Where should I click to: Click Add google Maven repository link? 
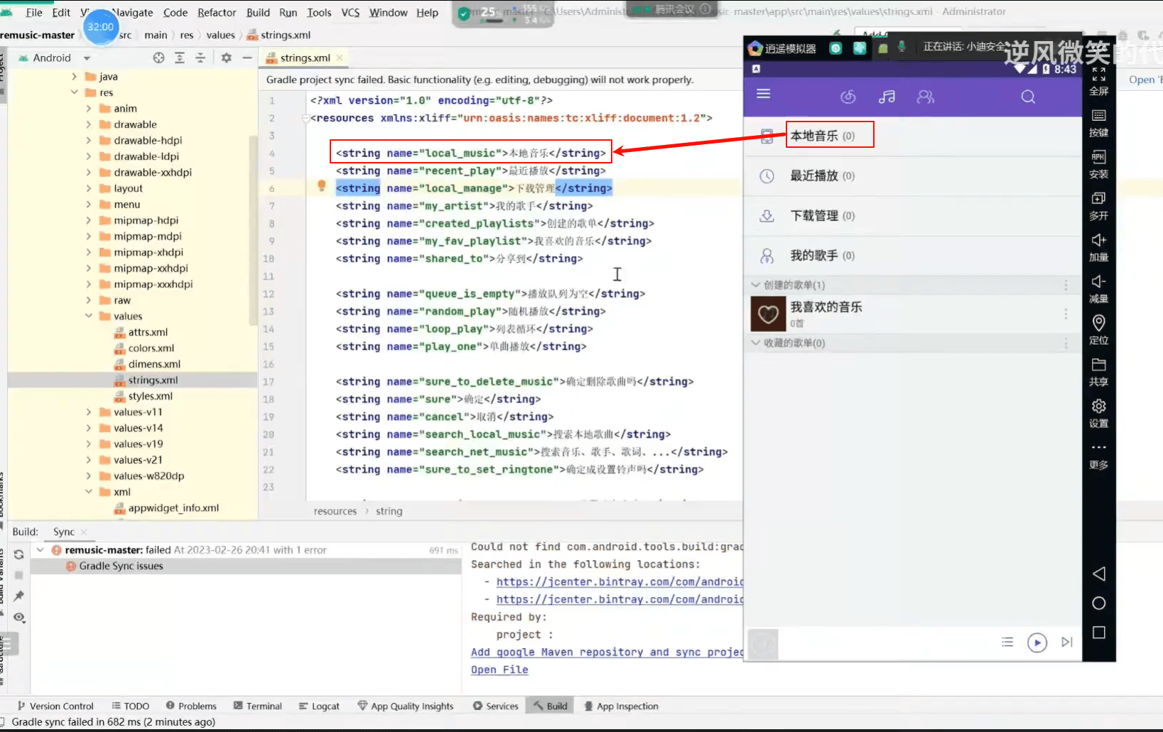click(x=607, y=652)
